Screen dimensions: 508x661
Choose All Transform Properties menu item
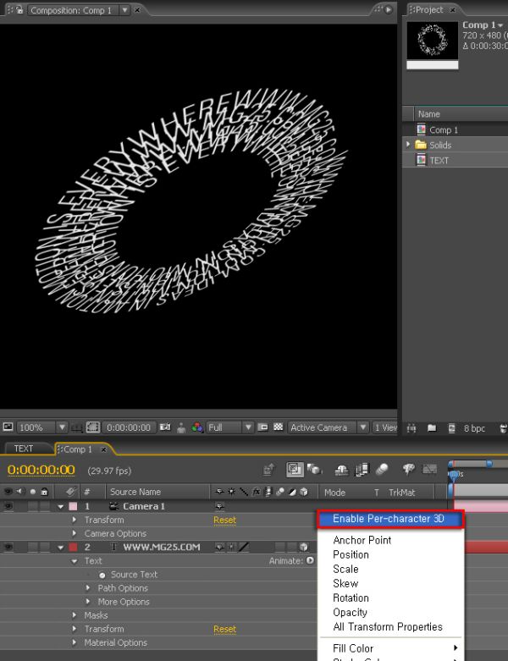click(x=388, y=627)
